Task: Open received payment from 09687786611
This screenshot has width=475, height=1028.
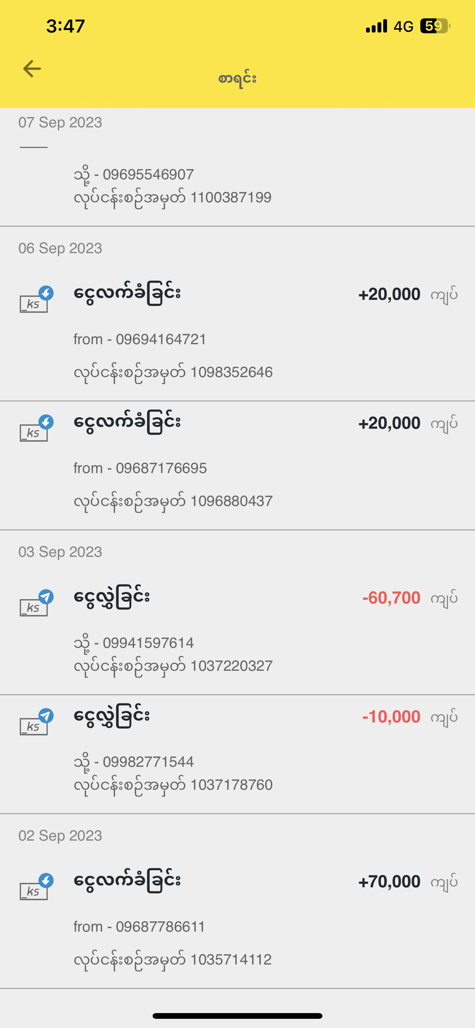Action: pyautogui.click(x=139, y=927)
